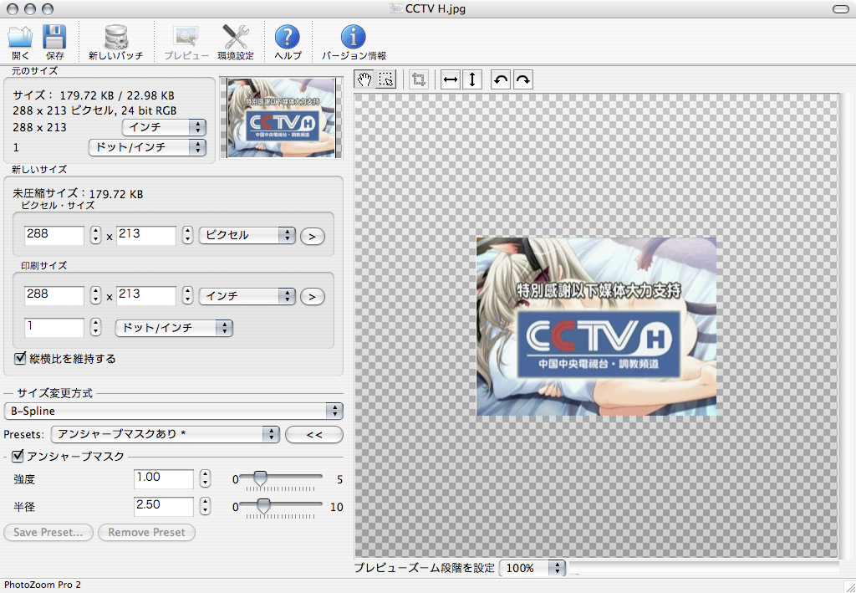This screenshot has width=856, height=593.
Task: Select the hand pan tool
Action: (364, 79)
